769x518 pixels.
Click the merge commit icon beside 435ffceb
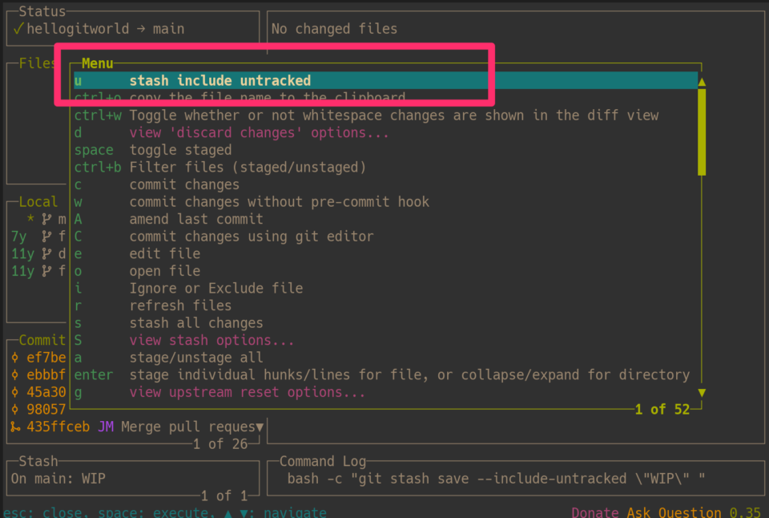tap(16, 427)
